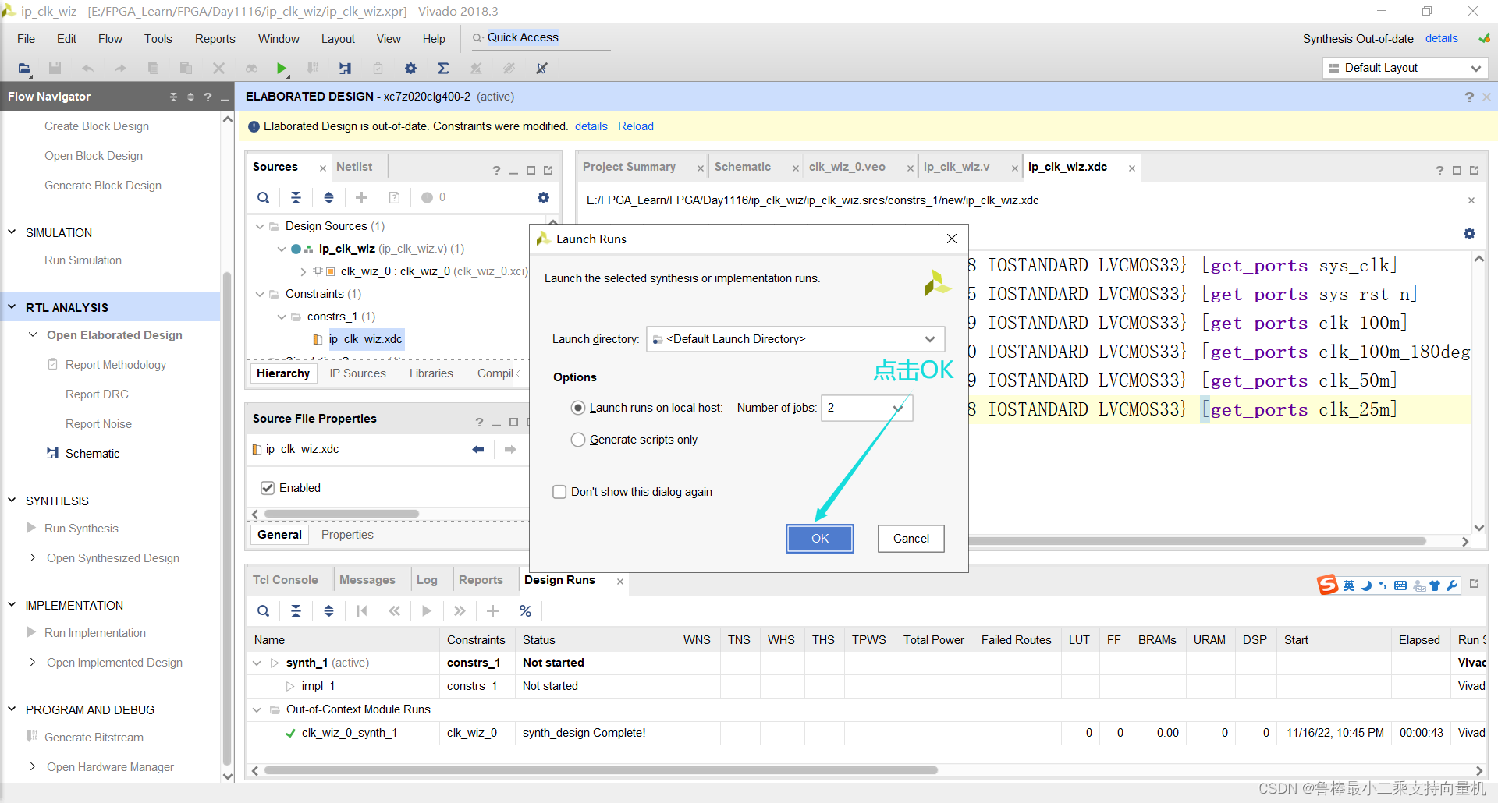Click the Sigma report toolbar icon
The height and width of the screenshot is (803, 1498).
pyautogui.click(x=443, y=69)
